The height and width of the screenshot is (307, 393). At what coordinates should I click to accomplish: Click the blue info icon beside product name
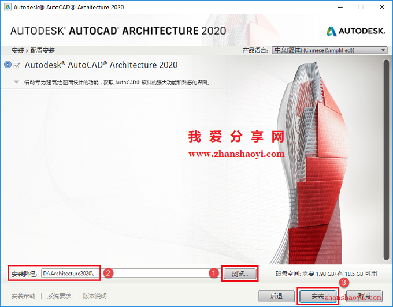pos(8,65)
